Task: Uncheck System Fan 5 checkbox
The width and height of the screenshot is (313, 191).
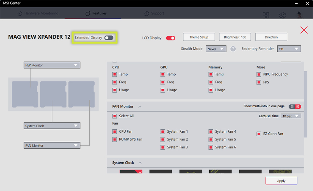Action: tap(211, 139)
